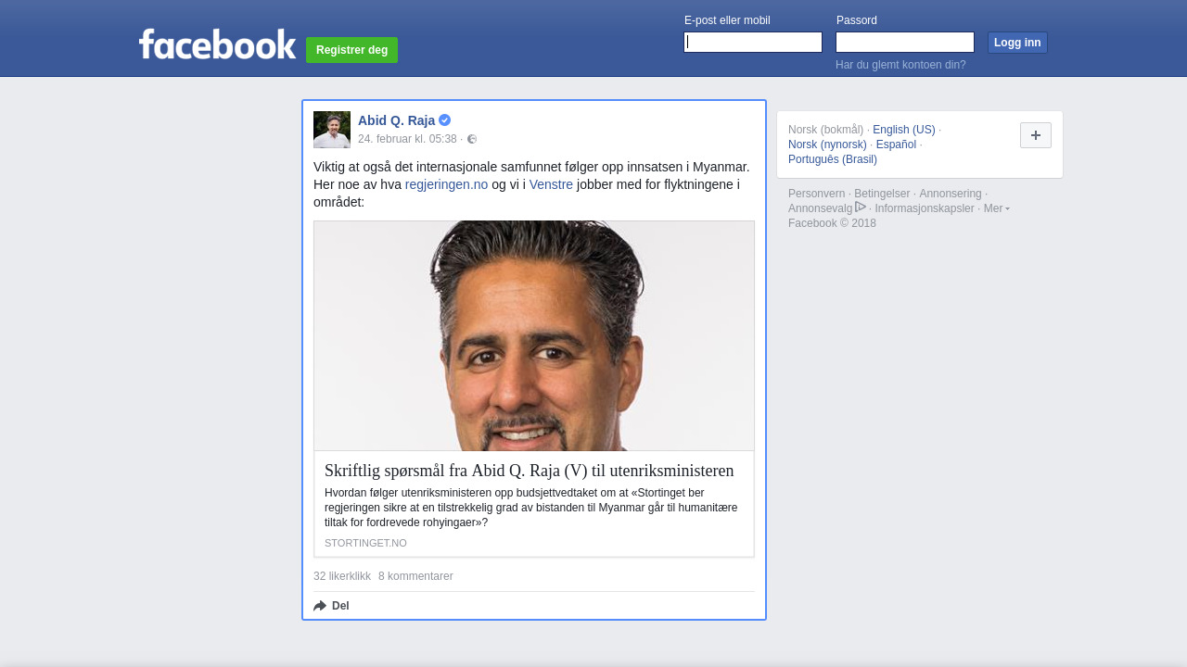Open the Betingelser footer link

(882, 194)
